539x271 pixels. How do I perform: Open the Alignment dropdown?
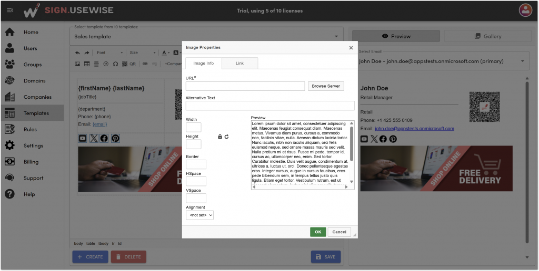(199, 215)
